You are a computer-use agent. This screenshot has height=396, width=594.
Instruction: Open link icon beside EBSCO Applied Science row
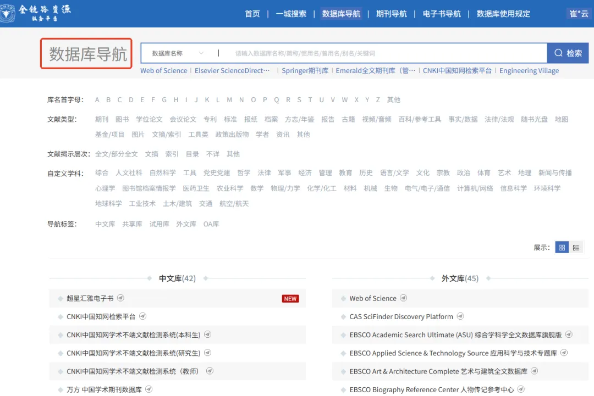(564, 353)
